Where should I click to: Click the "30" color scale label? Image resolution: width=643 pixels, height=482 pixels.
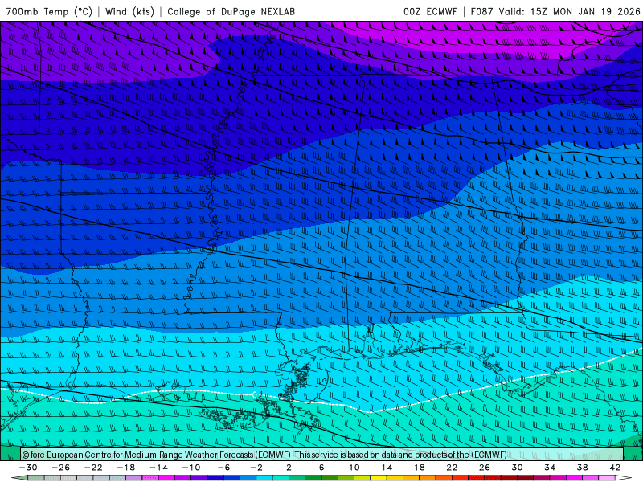point(517,468)
